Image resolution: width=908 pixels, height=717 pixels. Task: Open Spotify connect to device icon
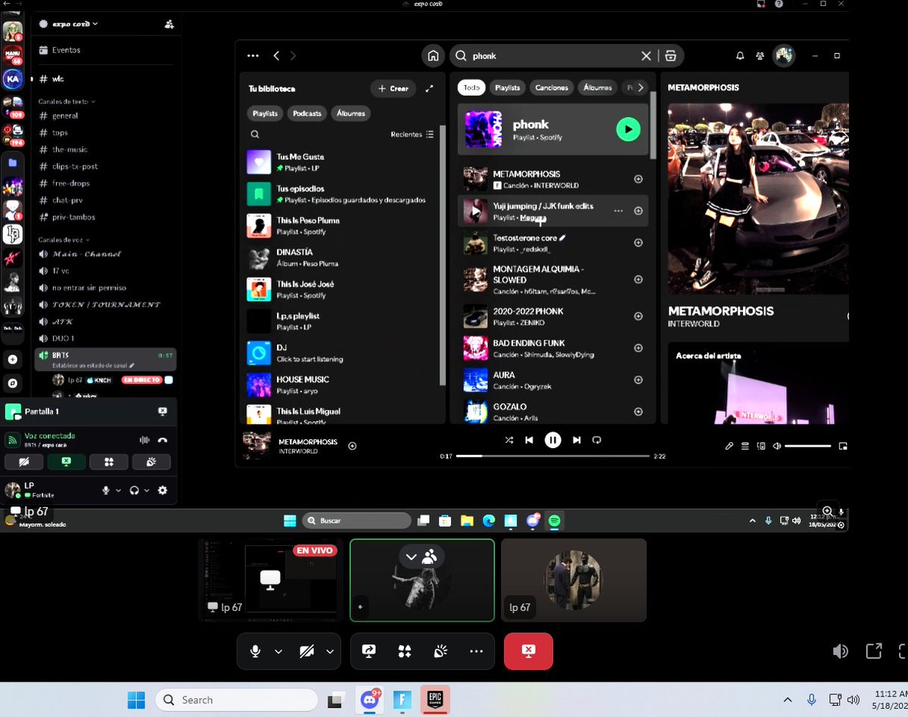pos(761,446)
